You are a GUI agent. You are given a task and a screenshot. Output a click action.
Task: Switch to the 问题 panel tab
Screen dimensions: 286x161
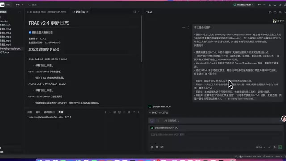click(x=29, y=112)
